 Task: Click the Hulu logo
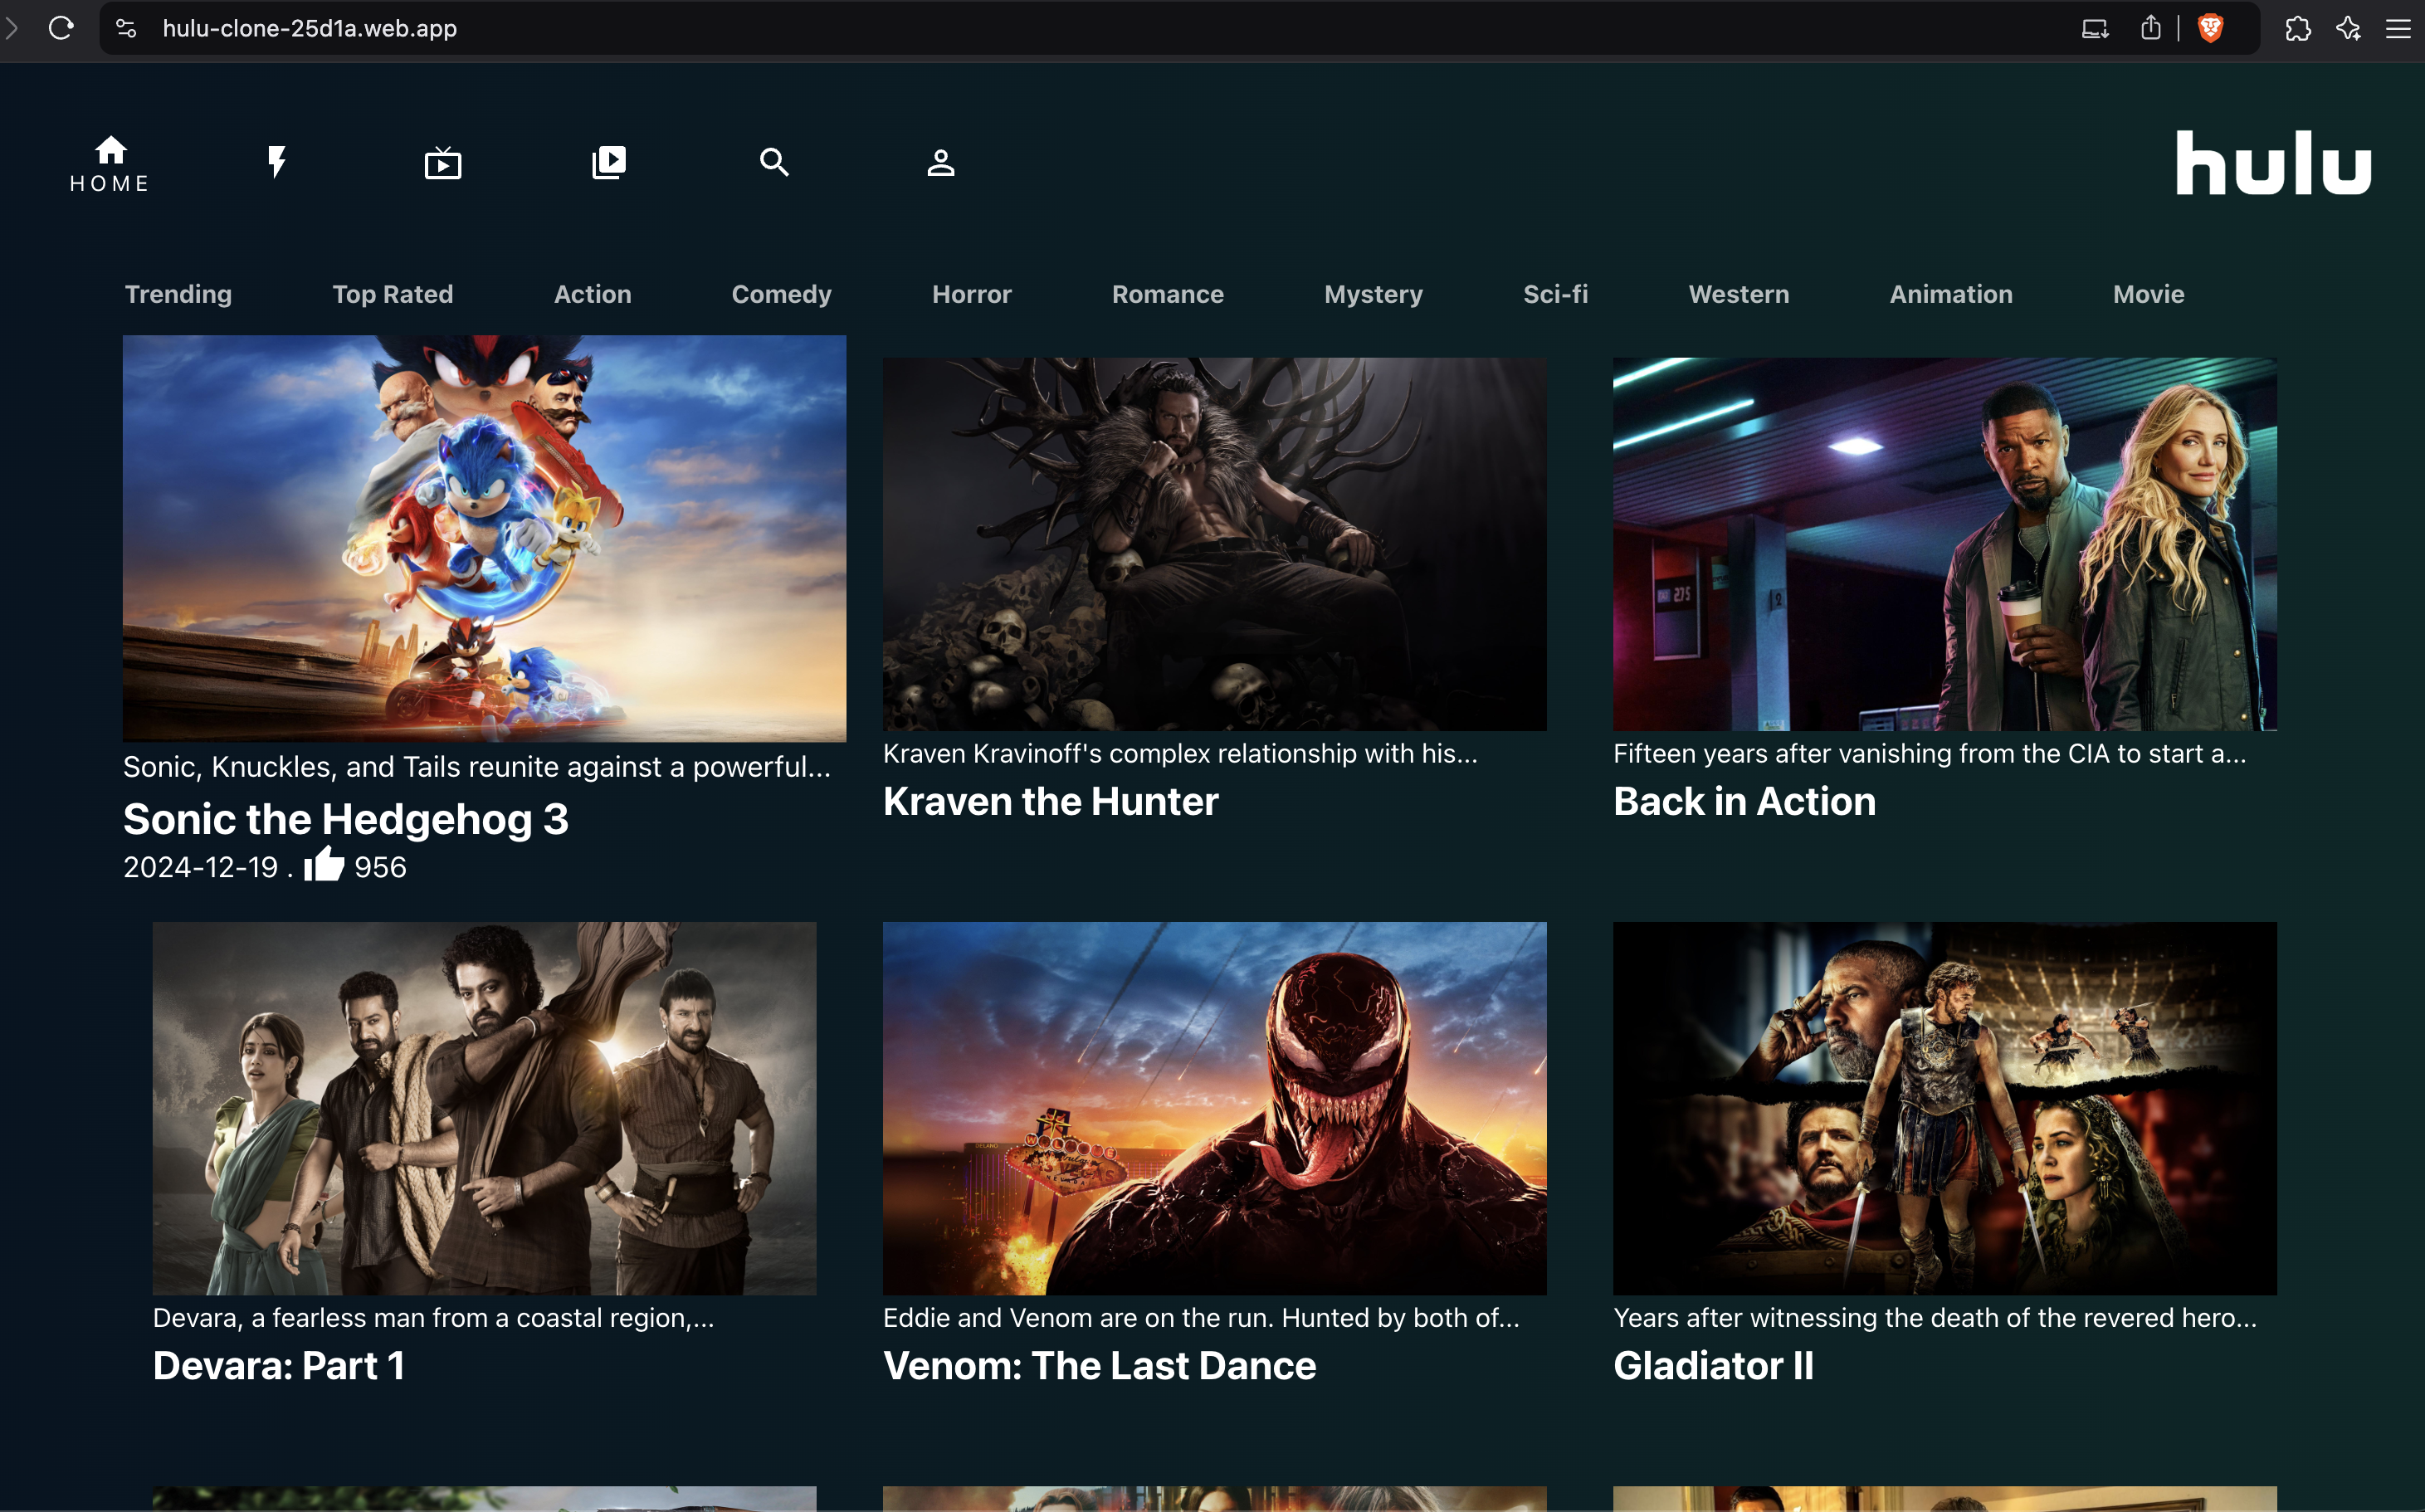coord(2273,162)
